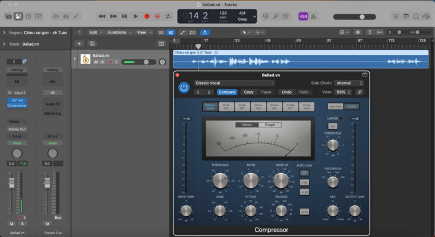The image size is (435, 237).
Task: Click the Rewind transport button
Action: tap(102, 17)
